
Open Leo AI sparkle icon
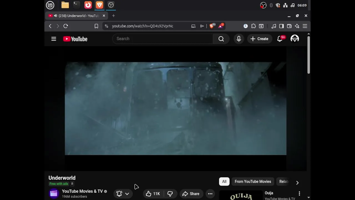coord(297,26)
